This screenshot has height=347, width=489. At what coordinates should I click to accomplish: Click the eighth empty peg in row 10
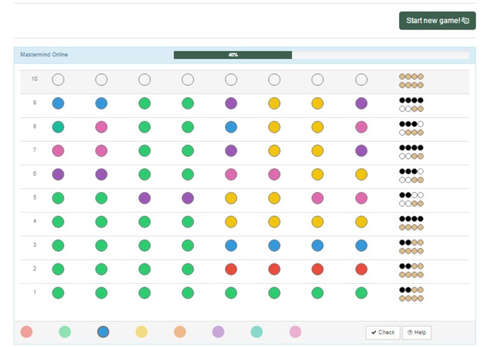361,79
